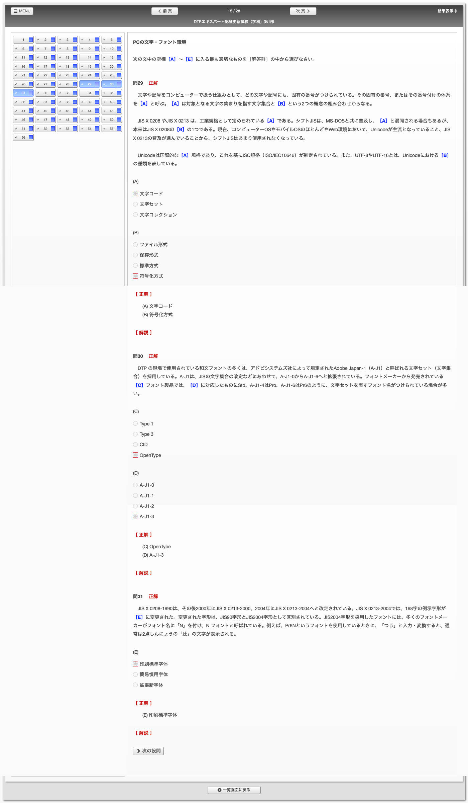Viewport: 468px width, 803px height.
Task: Choose the CID font option
Action: [x=135, y=445]
